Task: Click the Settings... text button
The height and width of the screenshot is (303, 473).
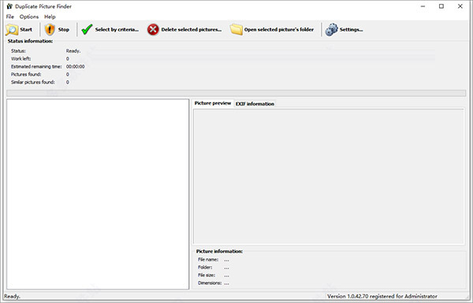Action: (351, 30)
